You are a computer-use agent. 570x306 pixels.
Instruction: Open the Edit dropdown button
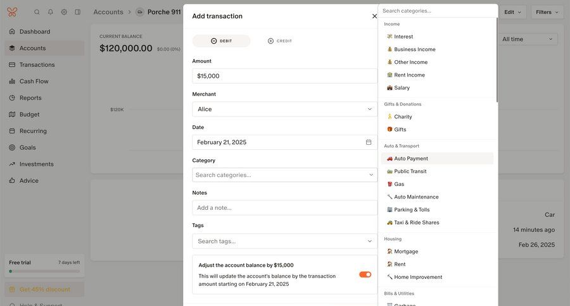tap(512, 12)
